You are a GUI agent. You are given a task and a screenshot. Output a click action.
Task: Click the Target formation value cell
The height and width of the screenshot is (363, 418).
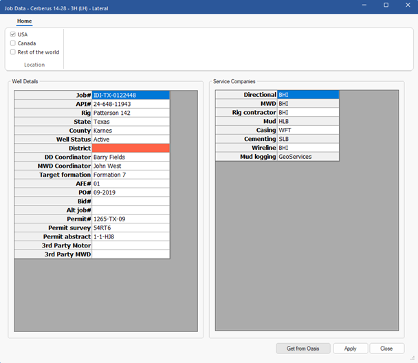(x=131, y=175)
